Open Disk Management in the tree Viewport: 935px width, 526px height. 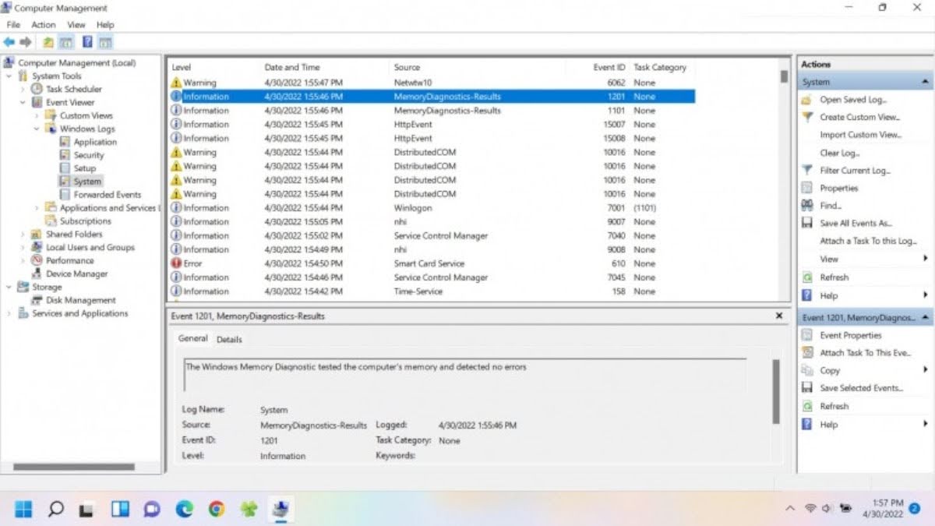80,300
